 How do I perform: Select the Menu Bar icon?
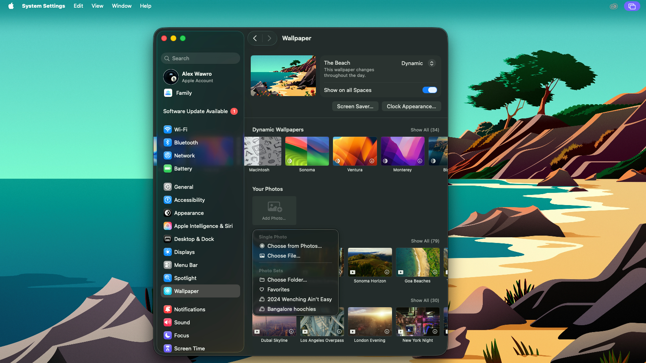(x=168, y=265)
